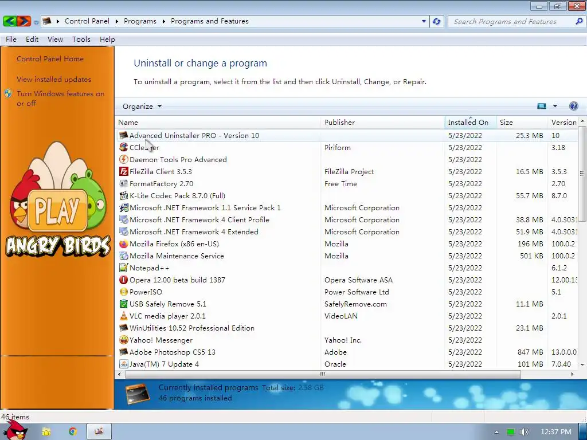Go back with the green arrow button
Screen dimensions: 587x440
click(x=9, y=21)
